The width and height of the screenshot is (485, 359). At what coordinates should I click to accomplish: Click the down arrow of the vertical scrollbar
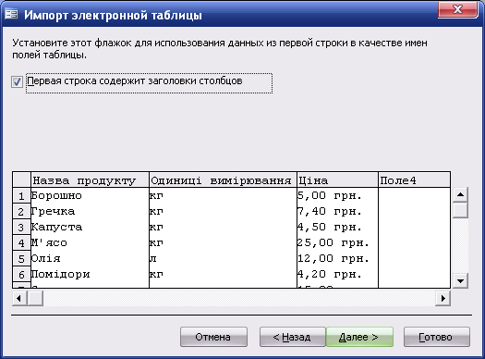coord(460,281)
